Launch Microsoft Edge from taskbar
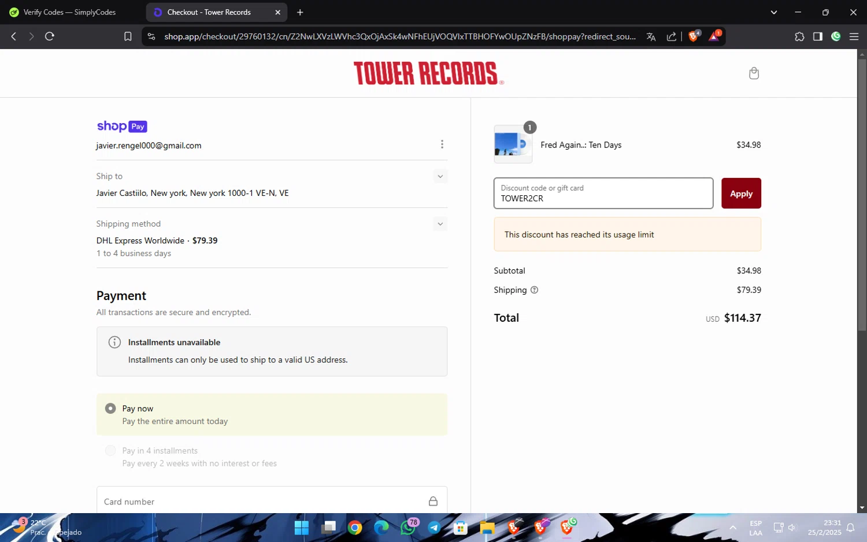 point(381,528)
